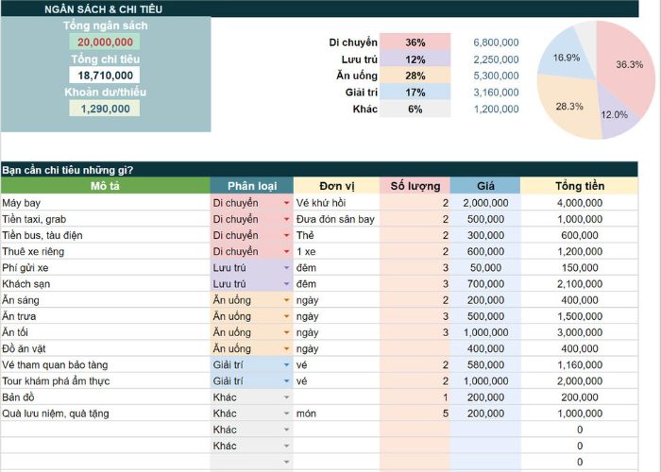Select the 2,250,000 Lưu trú total
Screen dimensions: 661x472
click(x=496, y=59)
